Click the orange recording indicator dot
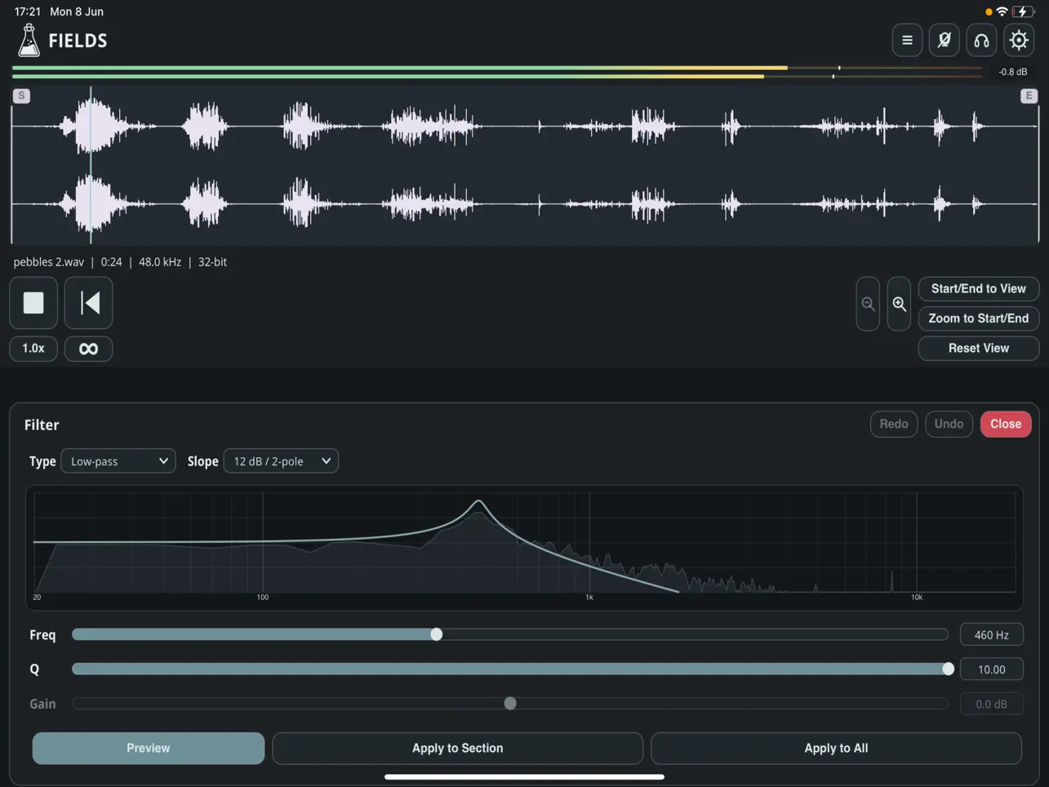This screenshot has width=1049, height=787. [x=989, y=11]
